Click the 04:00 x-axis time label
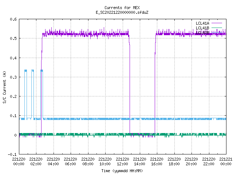Screen dimensions: 233x174 [53, 164]
